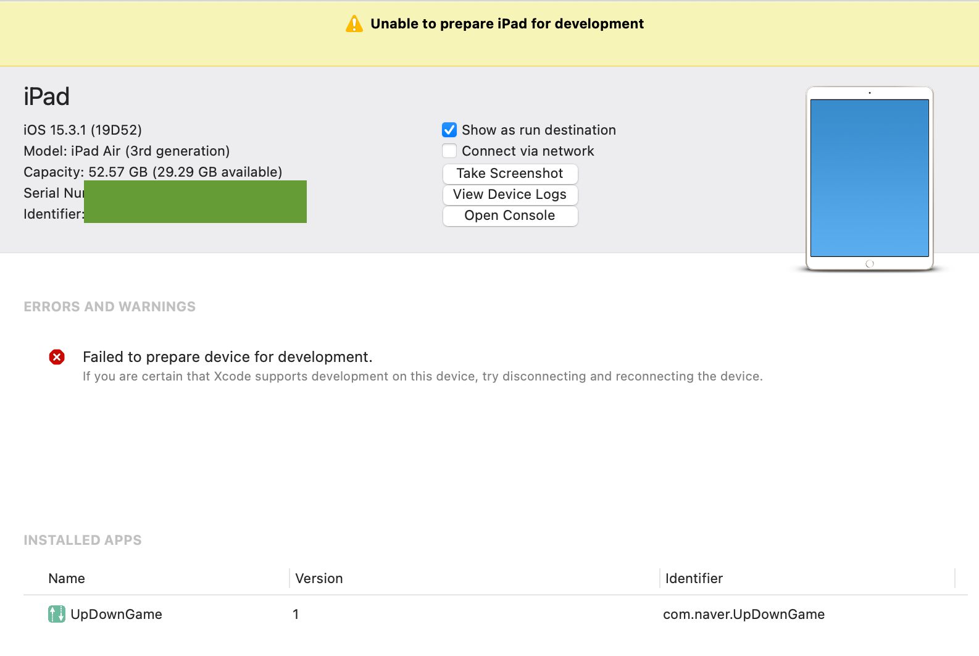Click Open Console button
The image size is (979, 656).
[x=510, y=216]
